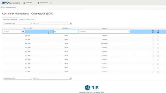Click the Forecast status in Jun 2020 row

(104, 40)
